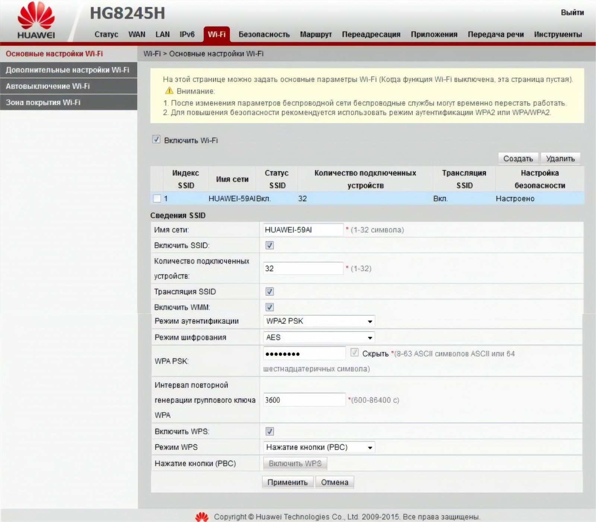Click the Количество подключенных устройств column header
Image resolution: width=596 pixels, height=522 pixels.
[x=365, y=179]
